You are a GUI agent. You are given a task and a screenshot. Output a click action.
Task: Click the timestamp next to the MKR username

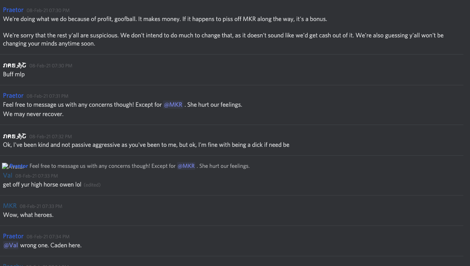[41, 206]
